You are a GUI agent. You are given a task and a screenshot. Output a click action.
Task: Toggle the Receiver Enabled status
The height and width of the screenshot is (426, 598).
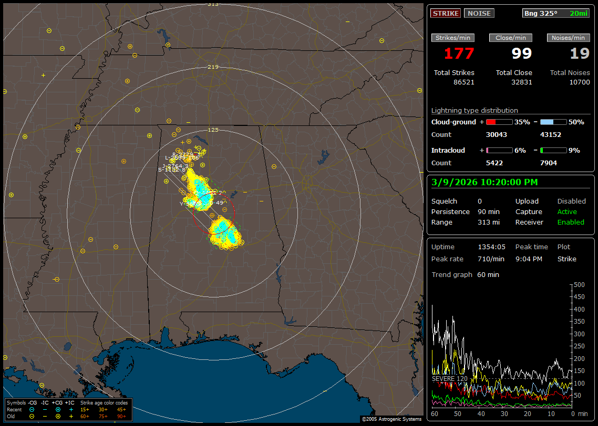pyautogui.click(x=571, y=222)
